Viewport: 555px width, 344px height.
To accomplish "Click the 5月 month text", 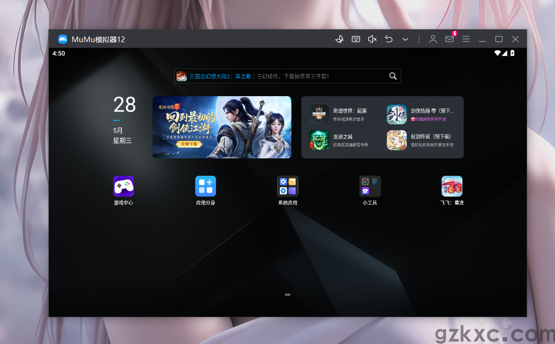I will 118,131.
